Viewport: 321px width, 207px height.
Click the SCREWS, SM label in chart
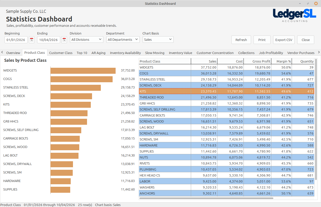click(x=13, y=172)
